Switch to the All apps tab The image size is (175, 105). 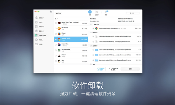click(x=90, y=13)
